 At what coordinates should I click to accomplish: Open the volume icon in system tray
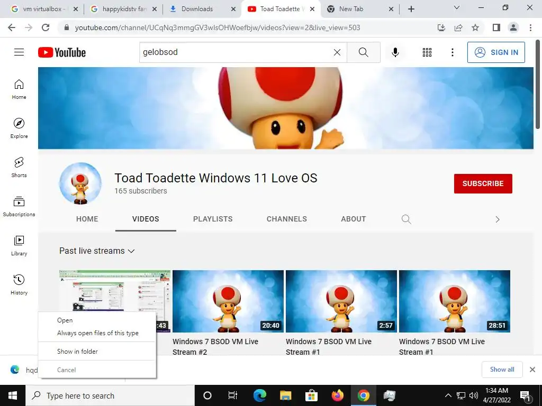[x=474, y=395]
